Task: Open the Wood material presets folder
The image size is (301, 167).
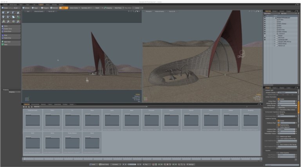Action: tap(92, 142)
